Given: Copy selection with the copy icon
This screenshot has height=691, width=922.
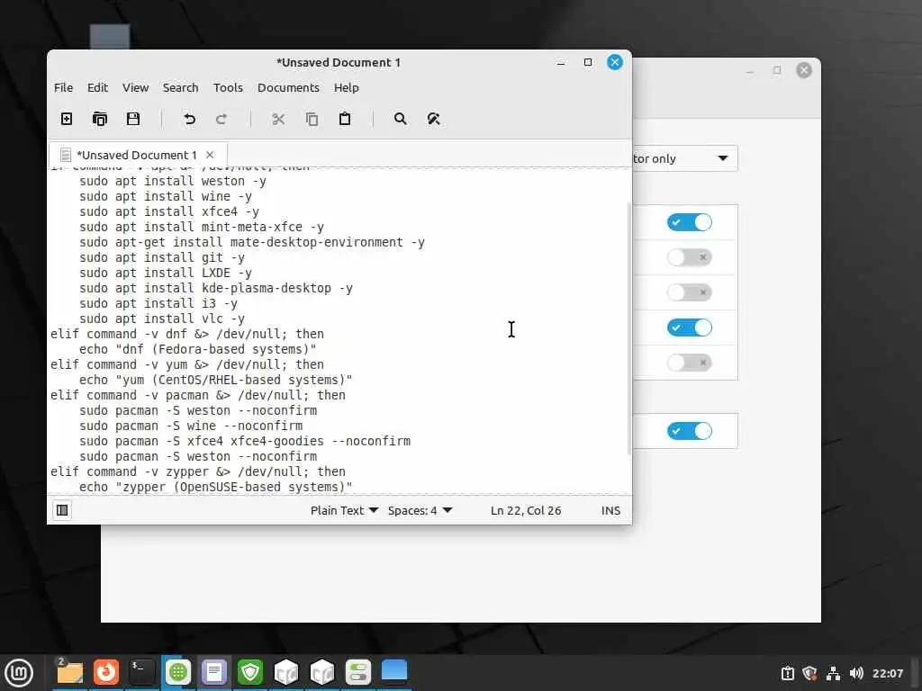Looking at the screenshot, I should [312, 119].
